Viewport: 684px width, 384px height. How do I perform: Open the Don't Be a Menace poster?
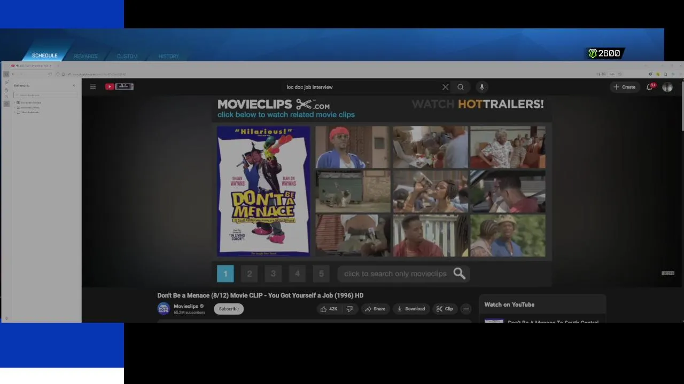[x=263, y=191]
